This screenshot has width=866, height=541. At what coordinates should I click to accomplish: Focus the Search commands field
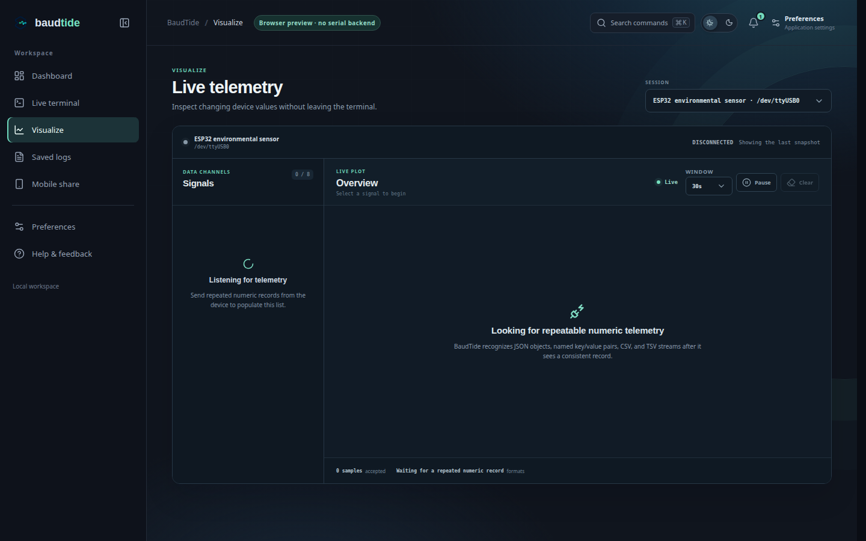(x=642, y=23)
